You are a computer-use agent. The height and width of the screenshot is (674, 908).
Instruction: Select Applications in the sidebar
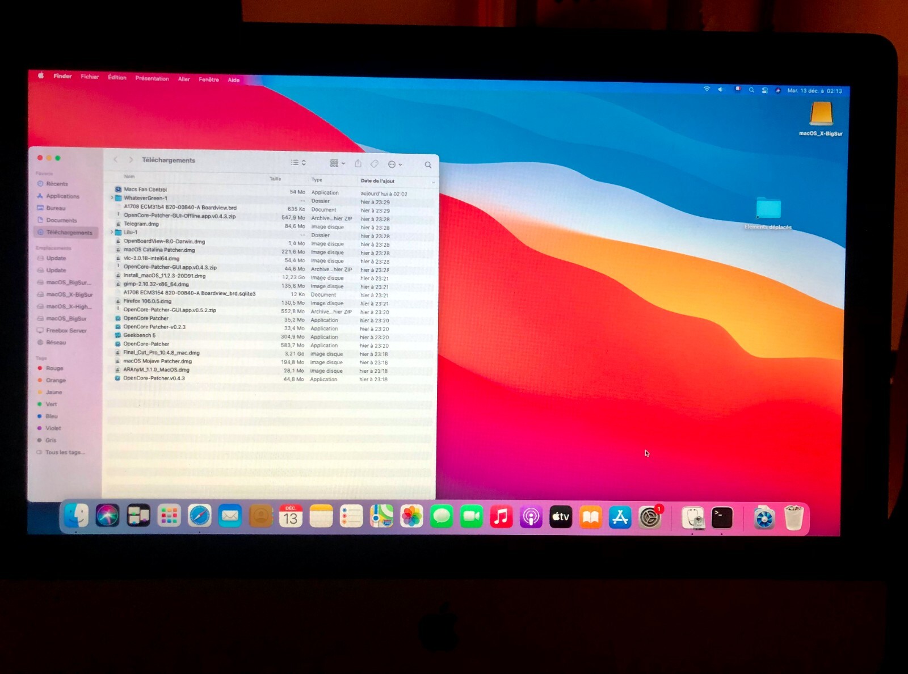coord(62,196)
